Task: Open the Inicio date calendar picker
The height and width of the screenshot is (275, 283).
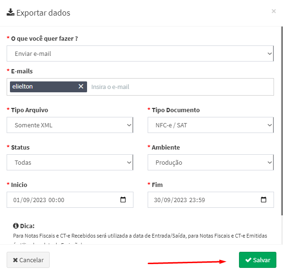Action: click(123, 200)
